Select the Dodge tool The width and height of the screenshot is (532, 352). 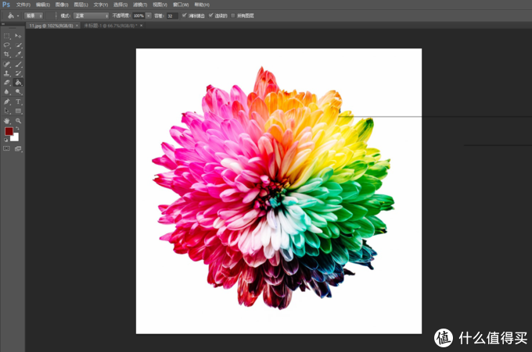tap(18, 92)
